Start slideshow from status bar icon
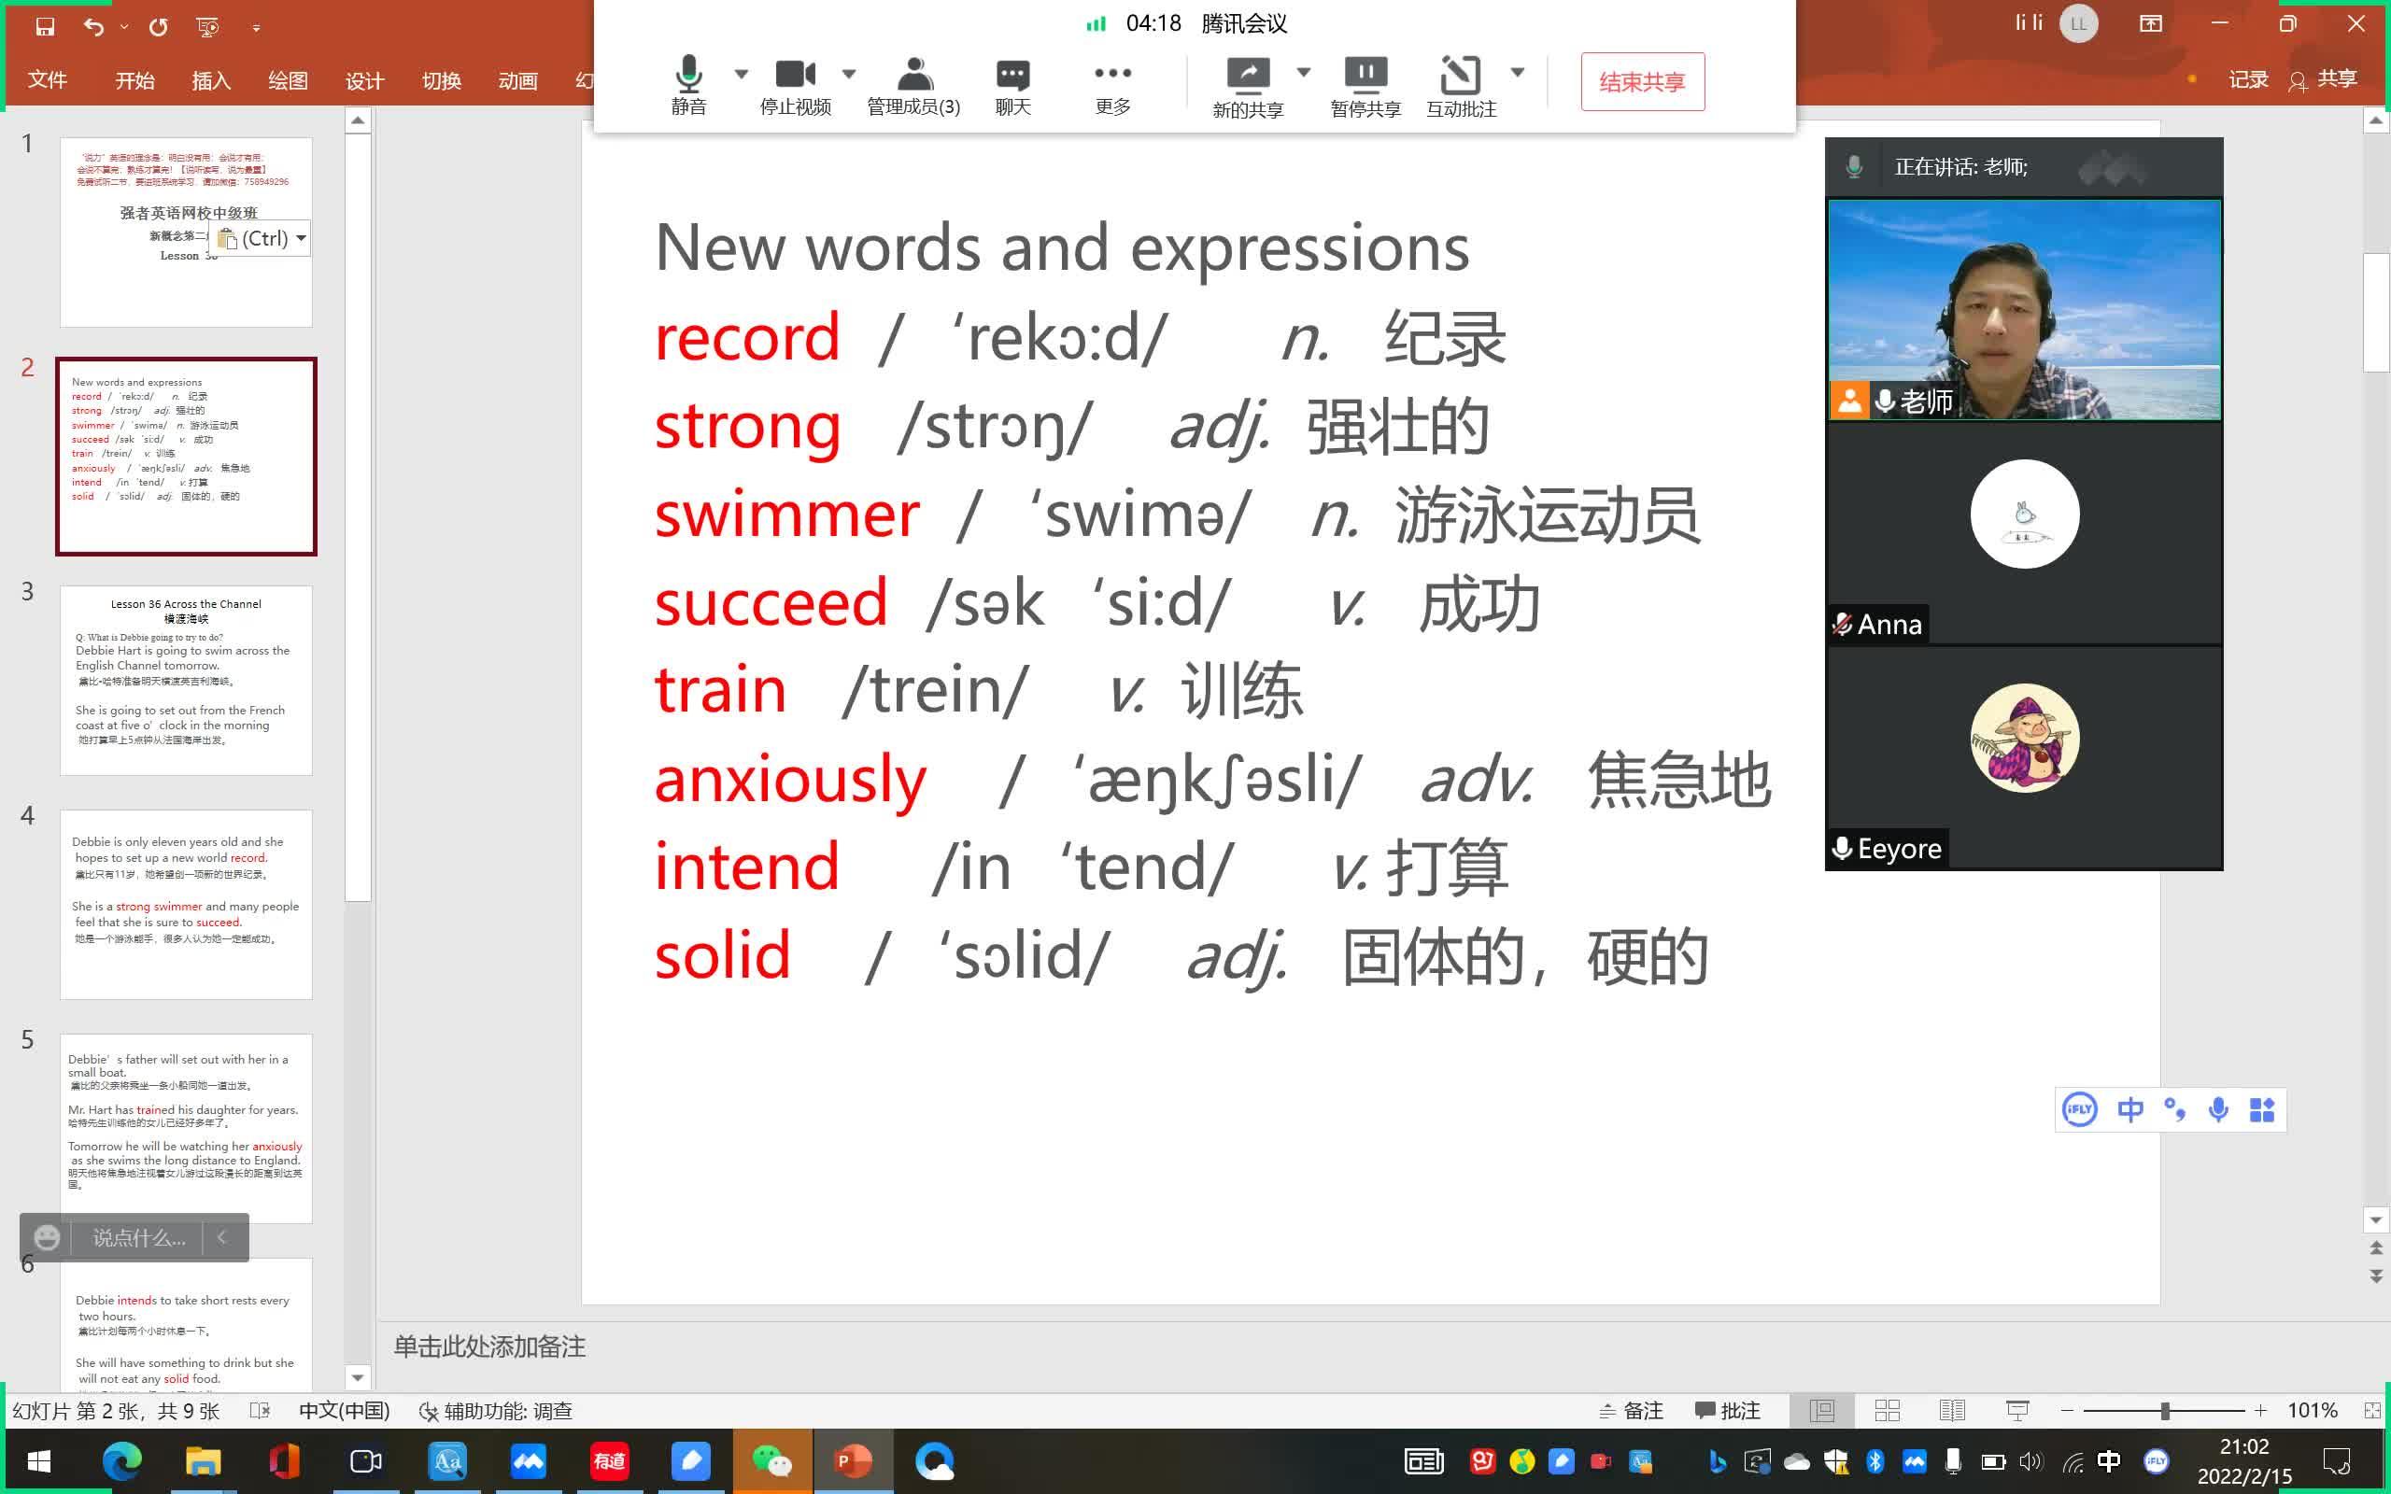Screen dimensions: 2391x1494 (2016, 1410)
